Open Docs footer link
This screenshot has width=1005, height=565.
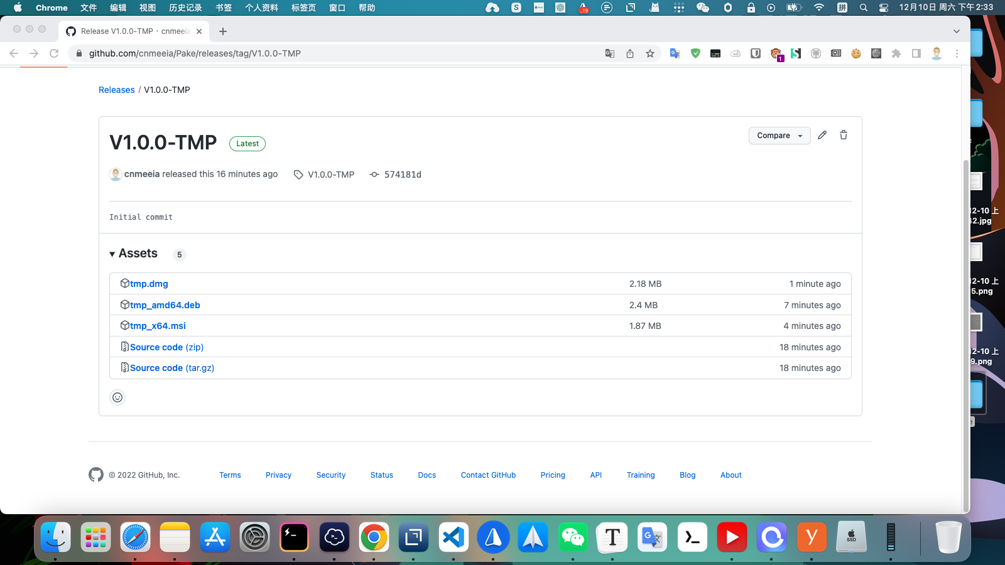point(427,475)
